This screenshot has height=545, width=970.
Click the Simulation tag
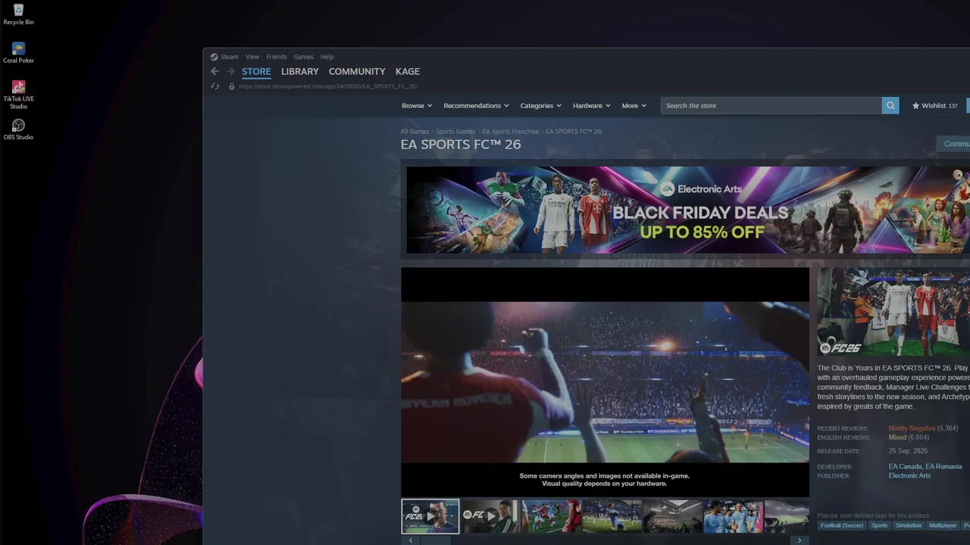click(x=908, y=525)
